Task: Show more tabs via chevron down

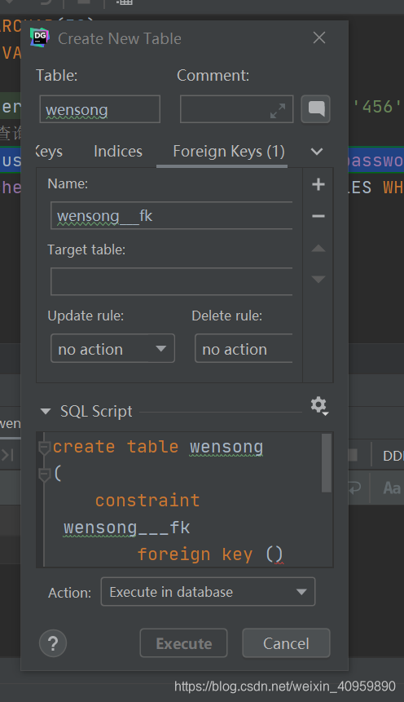Action: click(317, 152)
